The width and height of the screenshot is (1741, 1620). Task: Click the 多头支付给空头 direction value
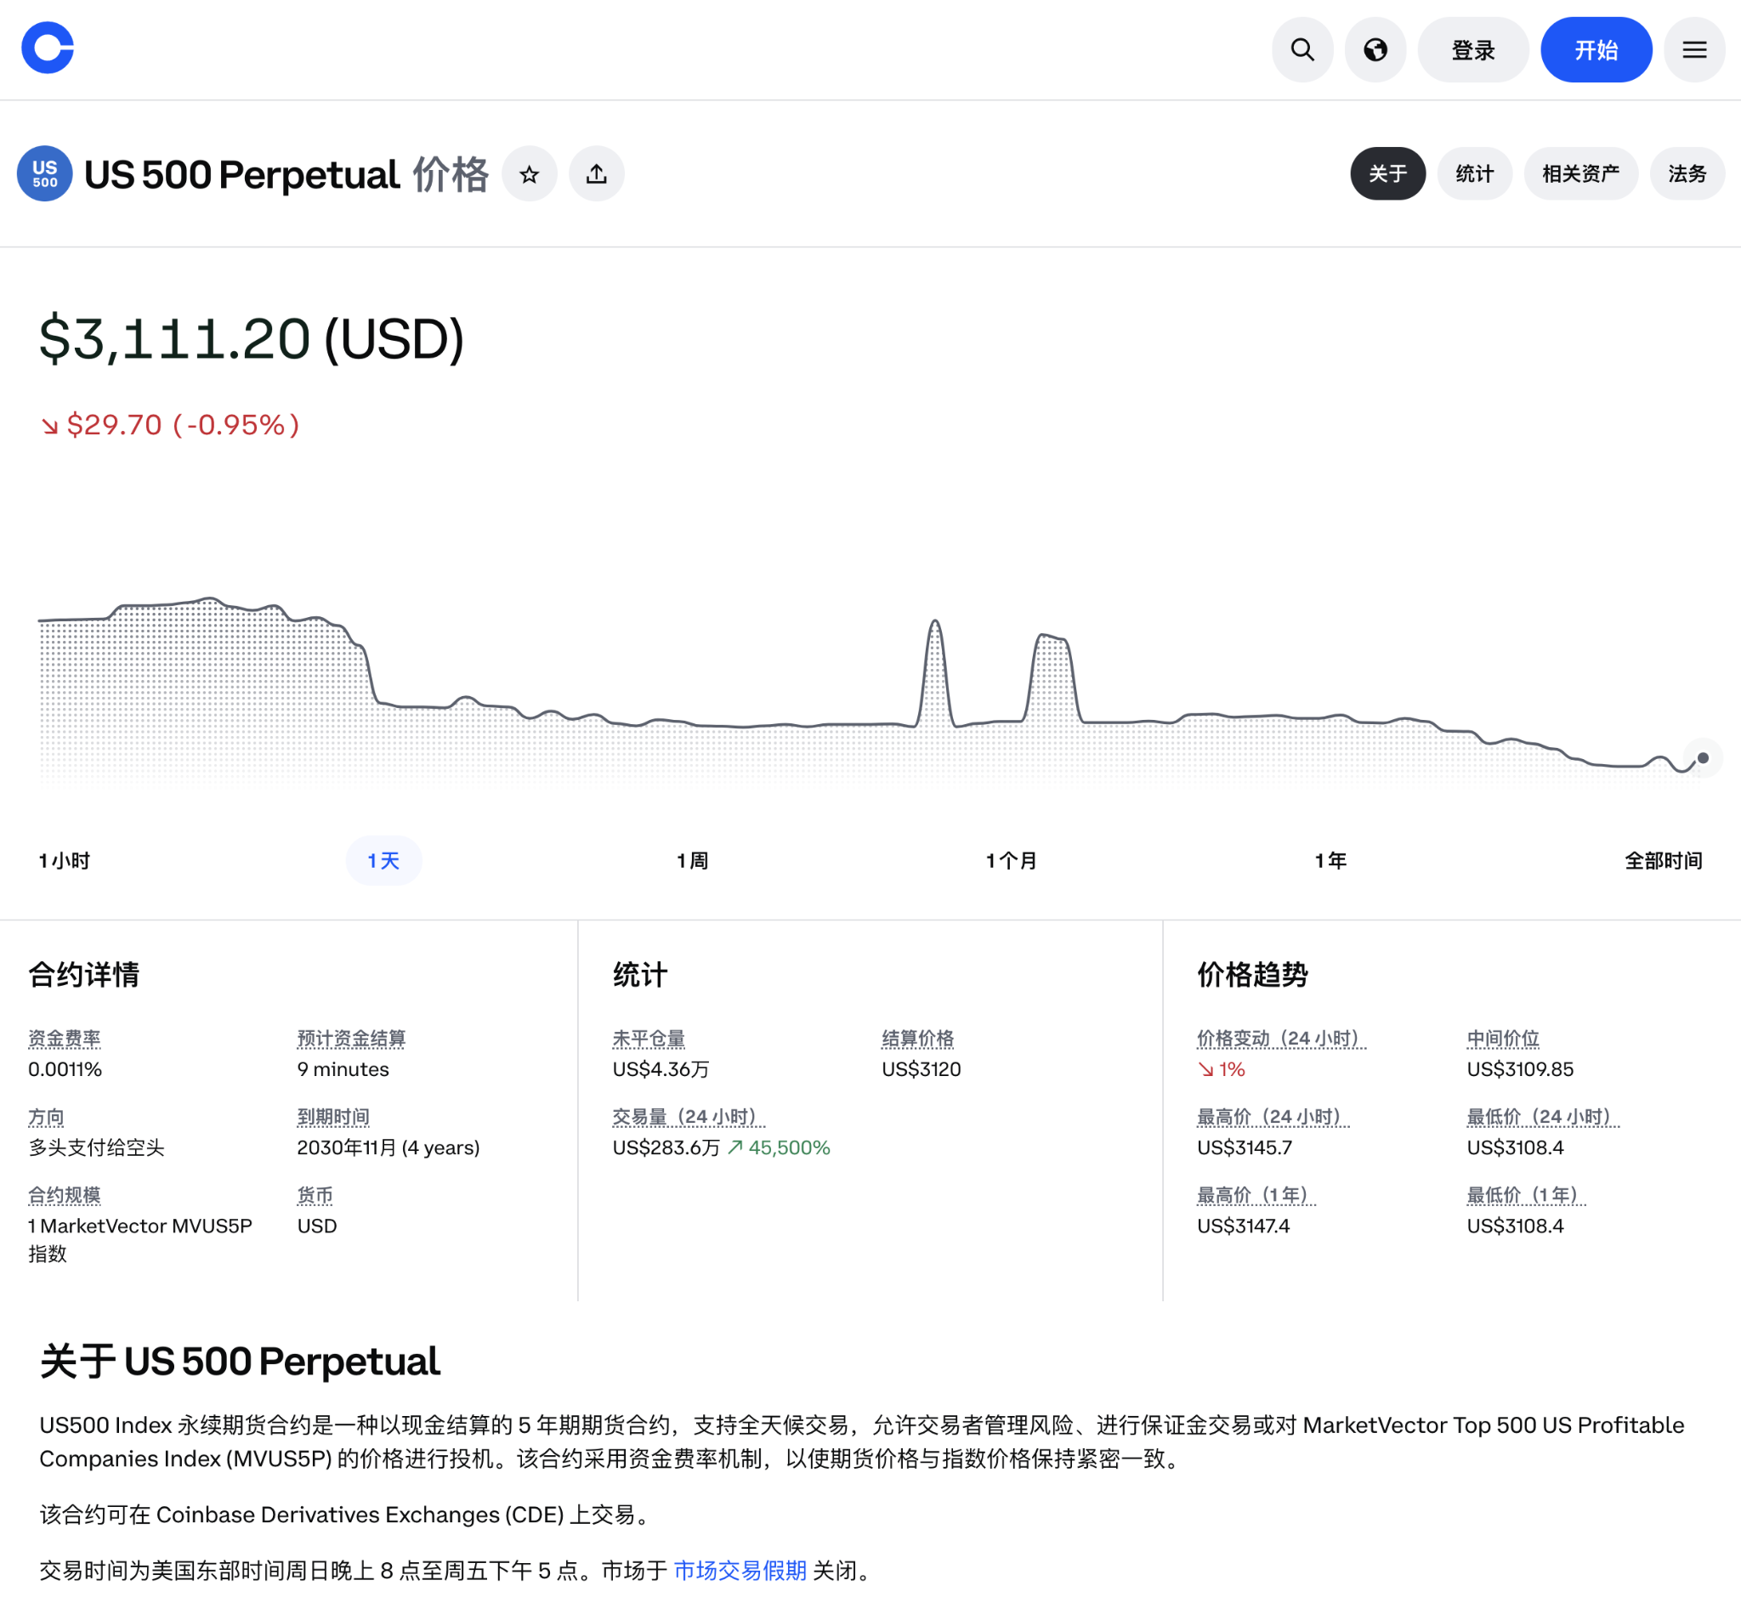pyautogui.click(x=96, y=1148)
